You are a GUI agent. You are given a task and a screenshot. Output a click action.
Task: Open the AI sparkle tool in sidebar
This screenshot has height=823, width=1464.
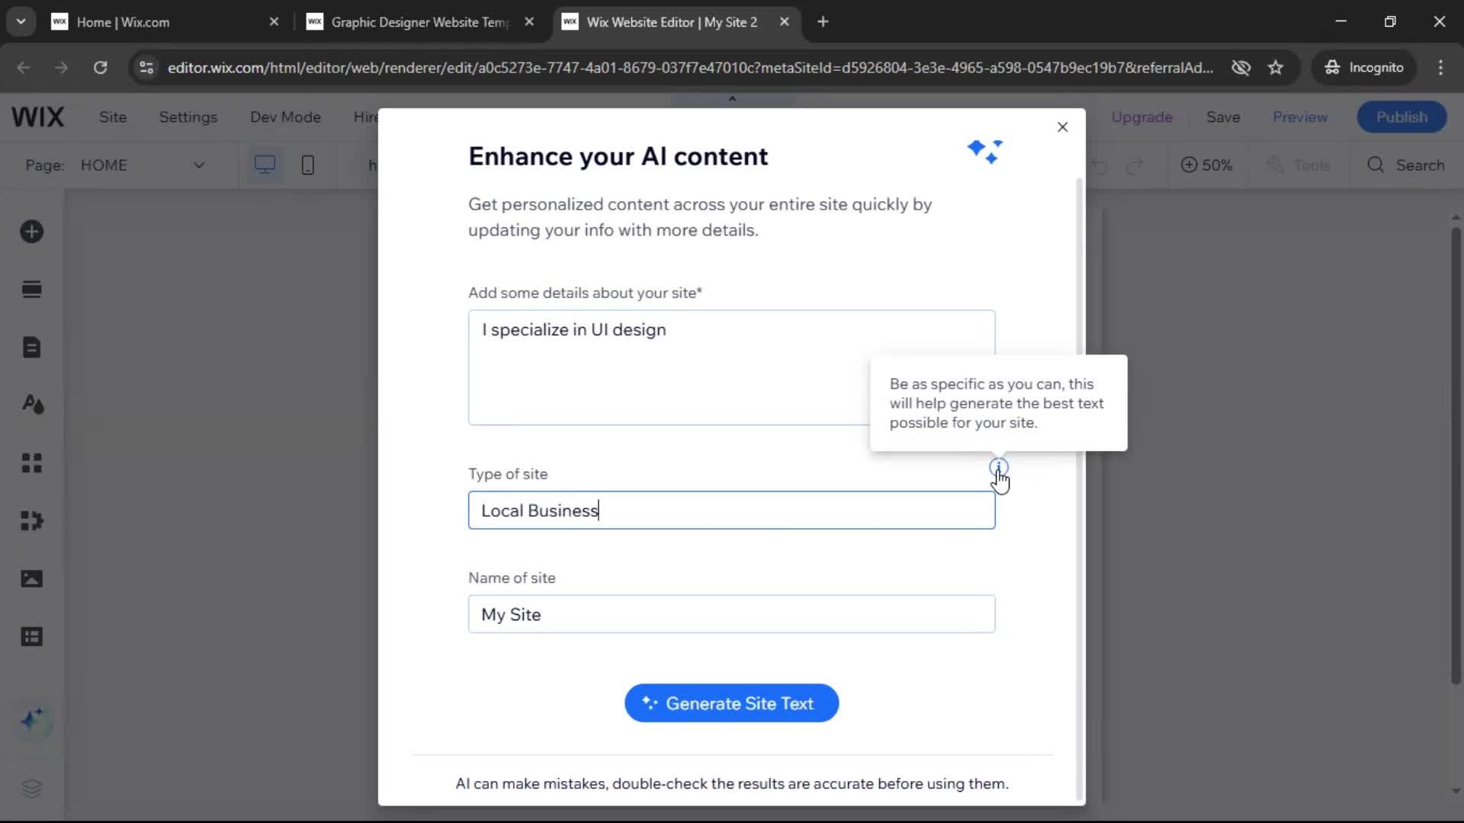click(x=35, y=720)
